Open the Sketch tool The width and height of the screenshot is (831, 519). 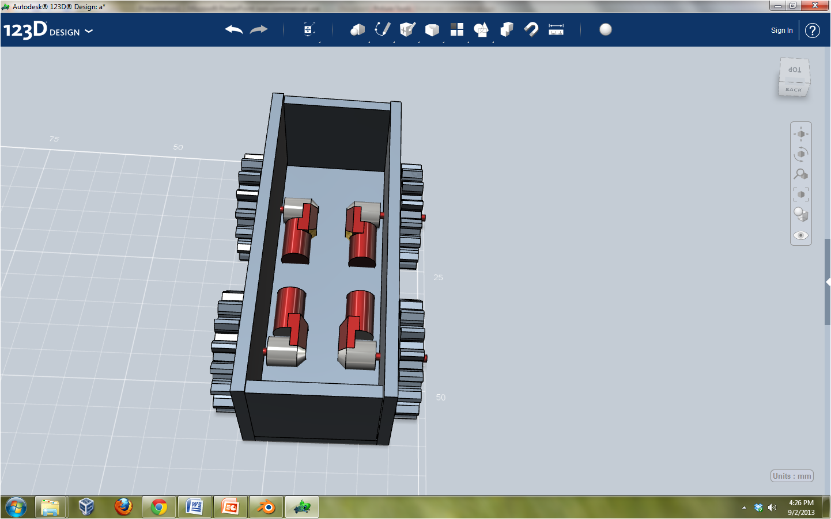[382, 29]
